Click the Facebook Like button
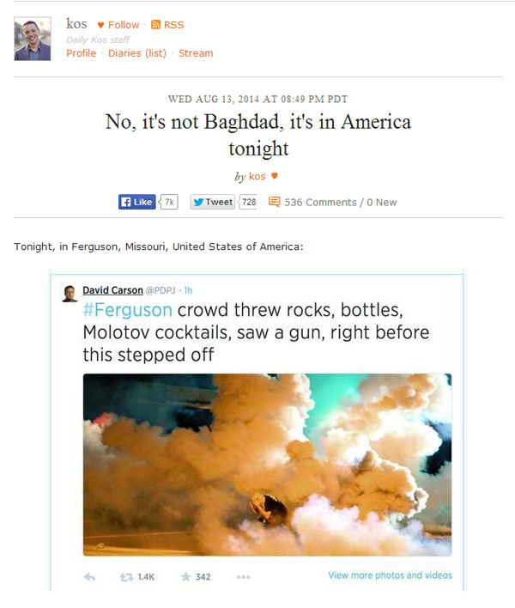Image resolution: width=515 pixels, height=608 pixels. coord(136,202)
